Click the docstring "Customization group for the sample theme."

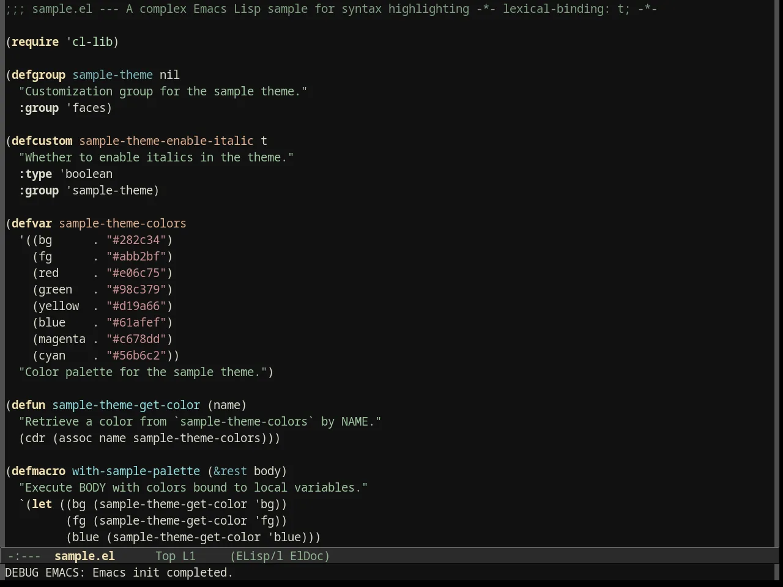163,91
